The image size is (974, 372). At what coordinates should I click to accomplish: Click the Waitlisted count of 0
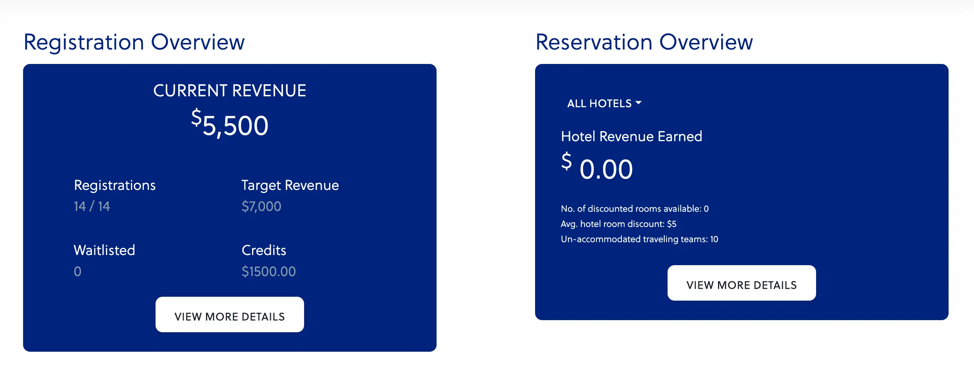77,271
